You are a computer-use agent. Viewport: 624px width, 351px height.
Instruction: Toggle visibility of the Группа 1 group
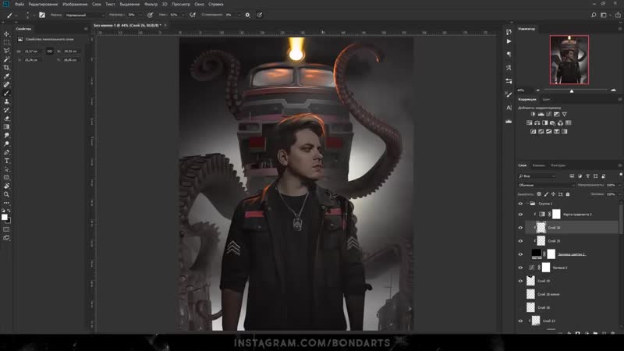[521, 203]
